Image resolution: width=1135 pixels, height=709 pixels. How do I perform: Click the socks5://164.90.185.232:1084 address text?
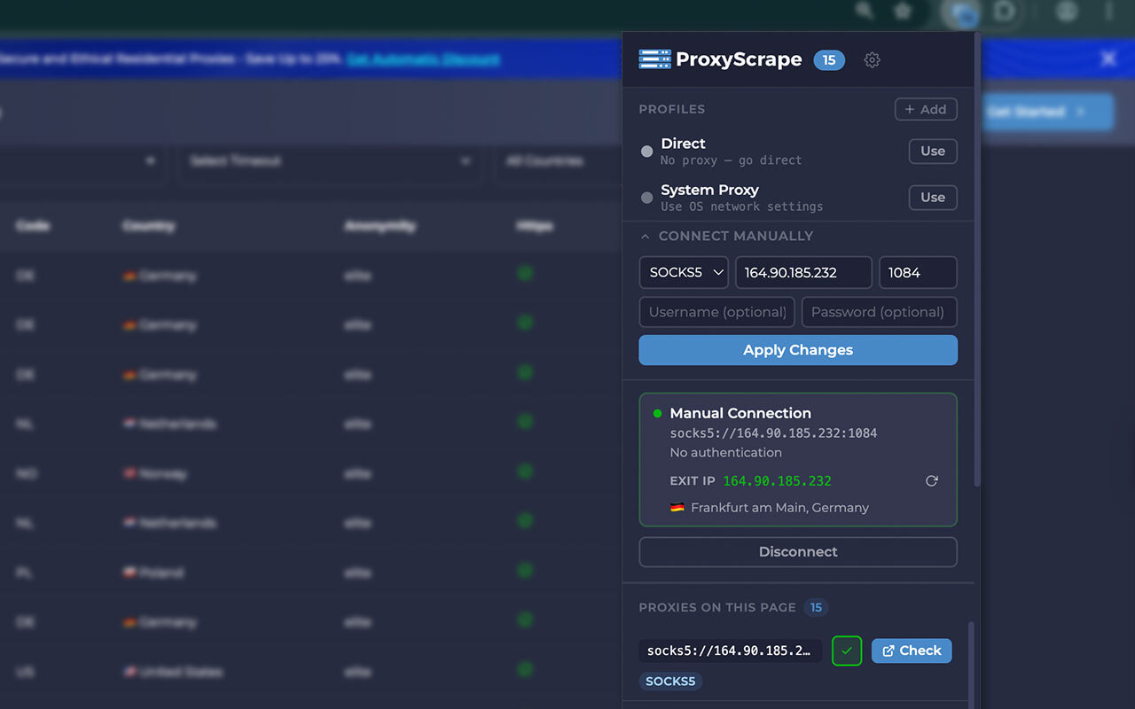773,433
